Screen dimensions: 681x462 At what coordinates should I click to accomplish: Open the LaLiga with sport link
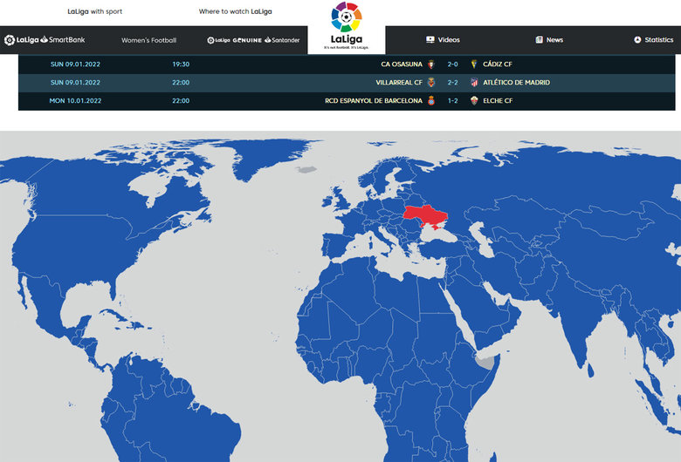coord(94,11)
